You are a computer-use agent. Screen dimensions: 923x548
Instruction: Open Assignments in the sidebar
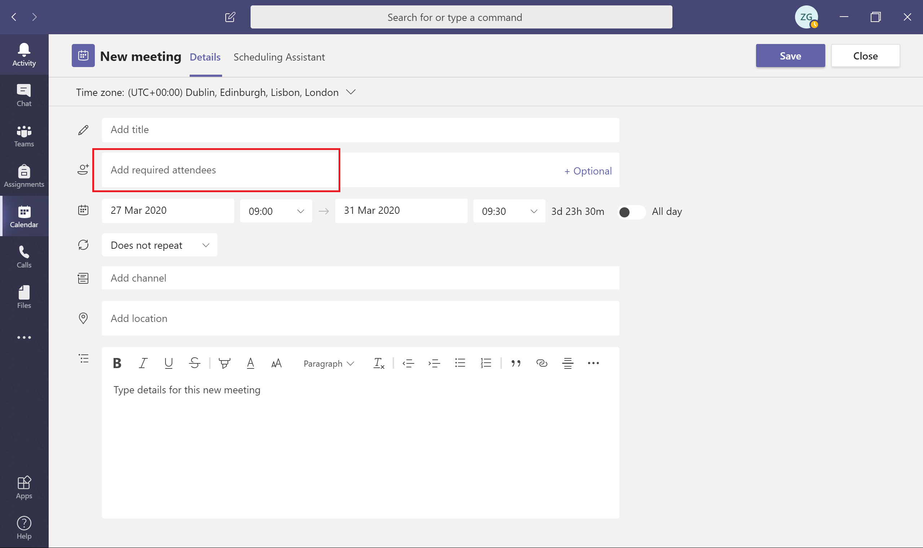coord(24,176)
